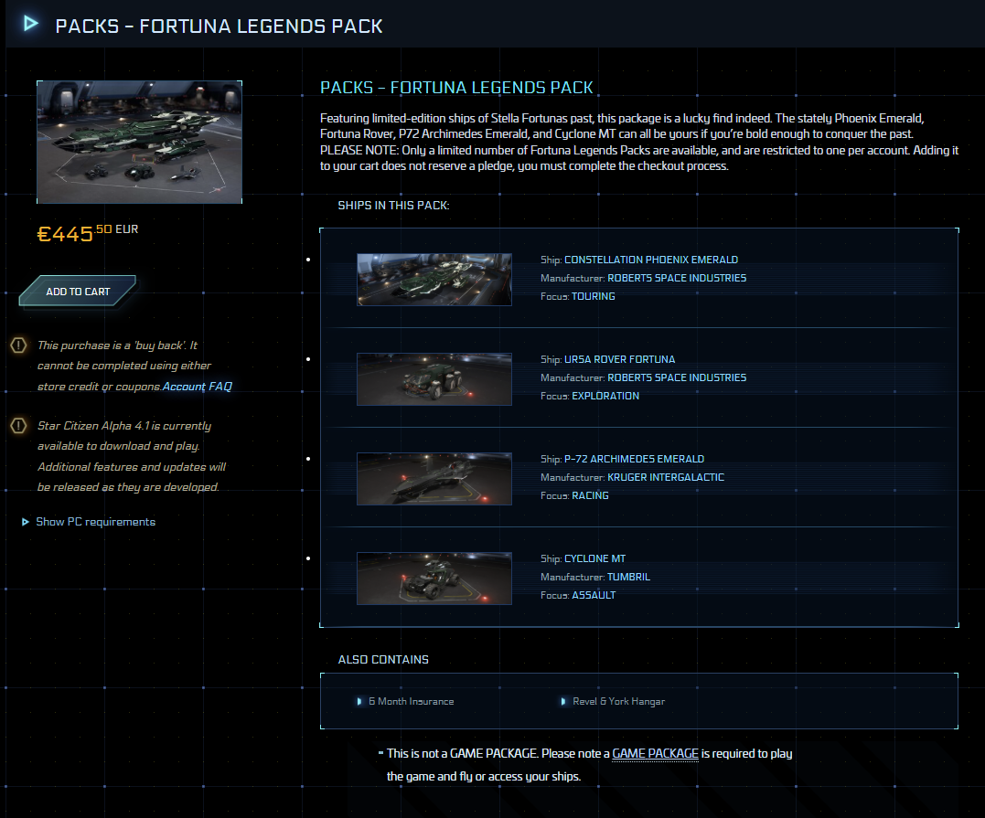Click the Tumbril manufacturer name
Viewport: 985px width, 818px height.
pyautogui.click(x=628, y=577)
